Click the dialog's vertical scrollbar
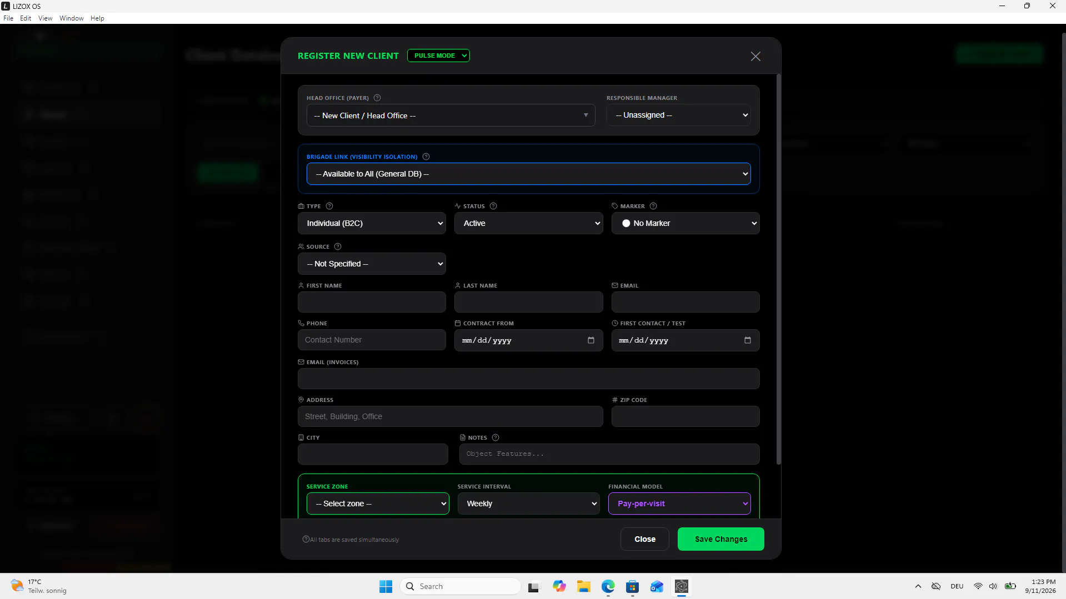 click(778, 269)
